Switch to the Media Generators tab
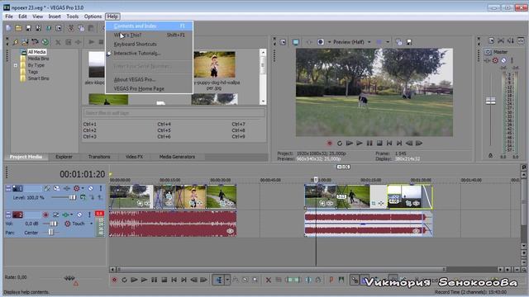The width and height of the screenshot is (529, 297). click(x=177, y=157)
